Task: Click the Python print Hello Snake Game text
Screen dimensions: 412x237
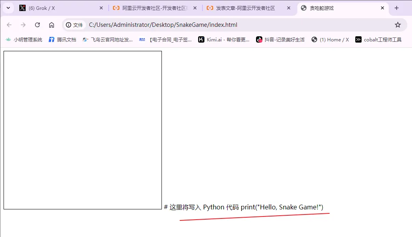Action: pyautogui.click(x=243, y=207)
